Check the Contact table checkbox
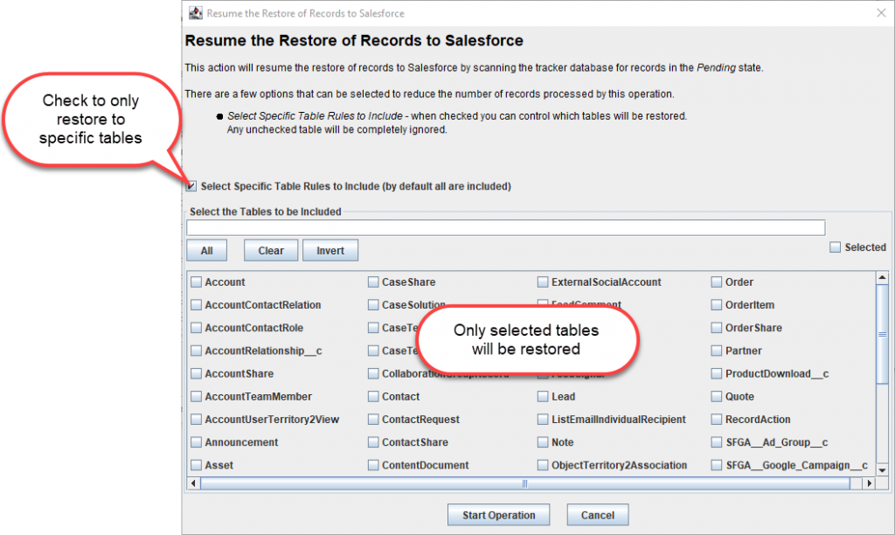This screenshot has height=535, width=895. pos(373,396)
